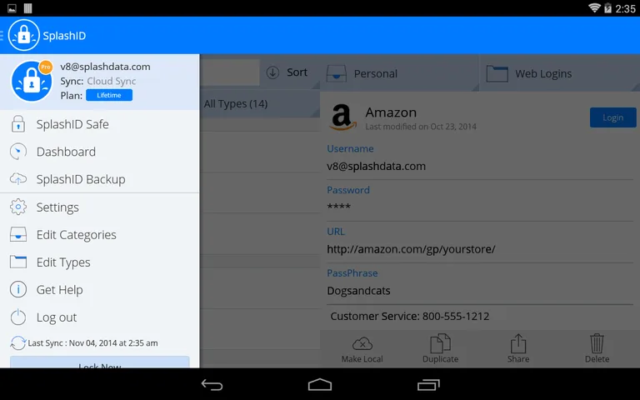Screen dimensions: 640x400
Task: Tap the SplashID Safe padlock icon
Action: pyautogui.click(x=18, y=124)
